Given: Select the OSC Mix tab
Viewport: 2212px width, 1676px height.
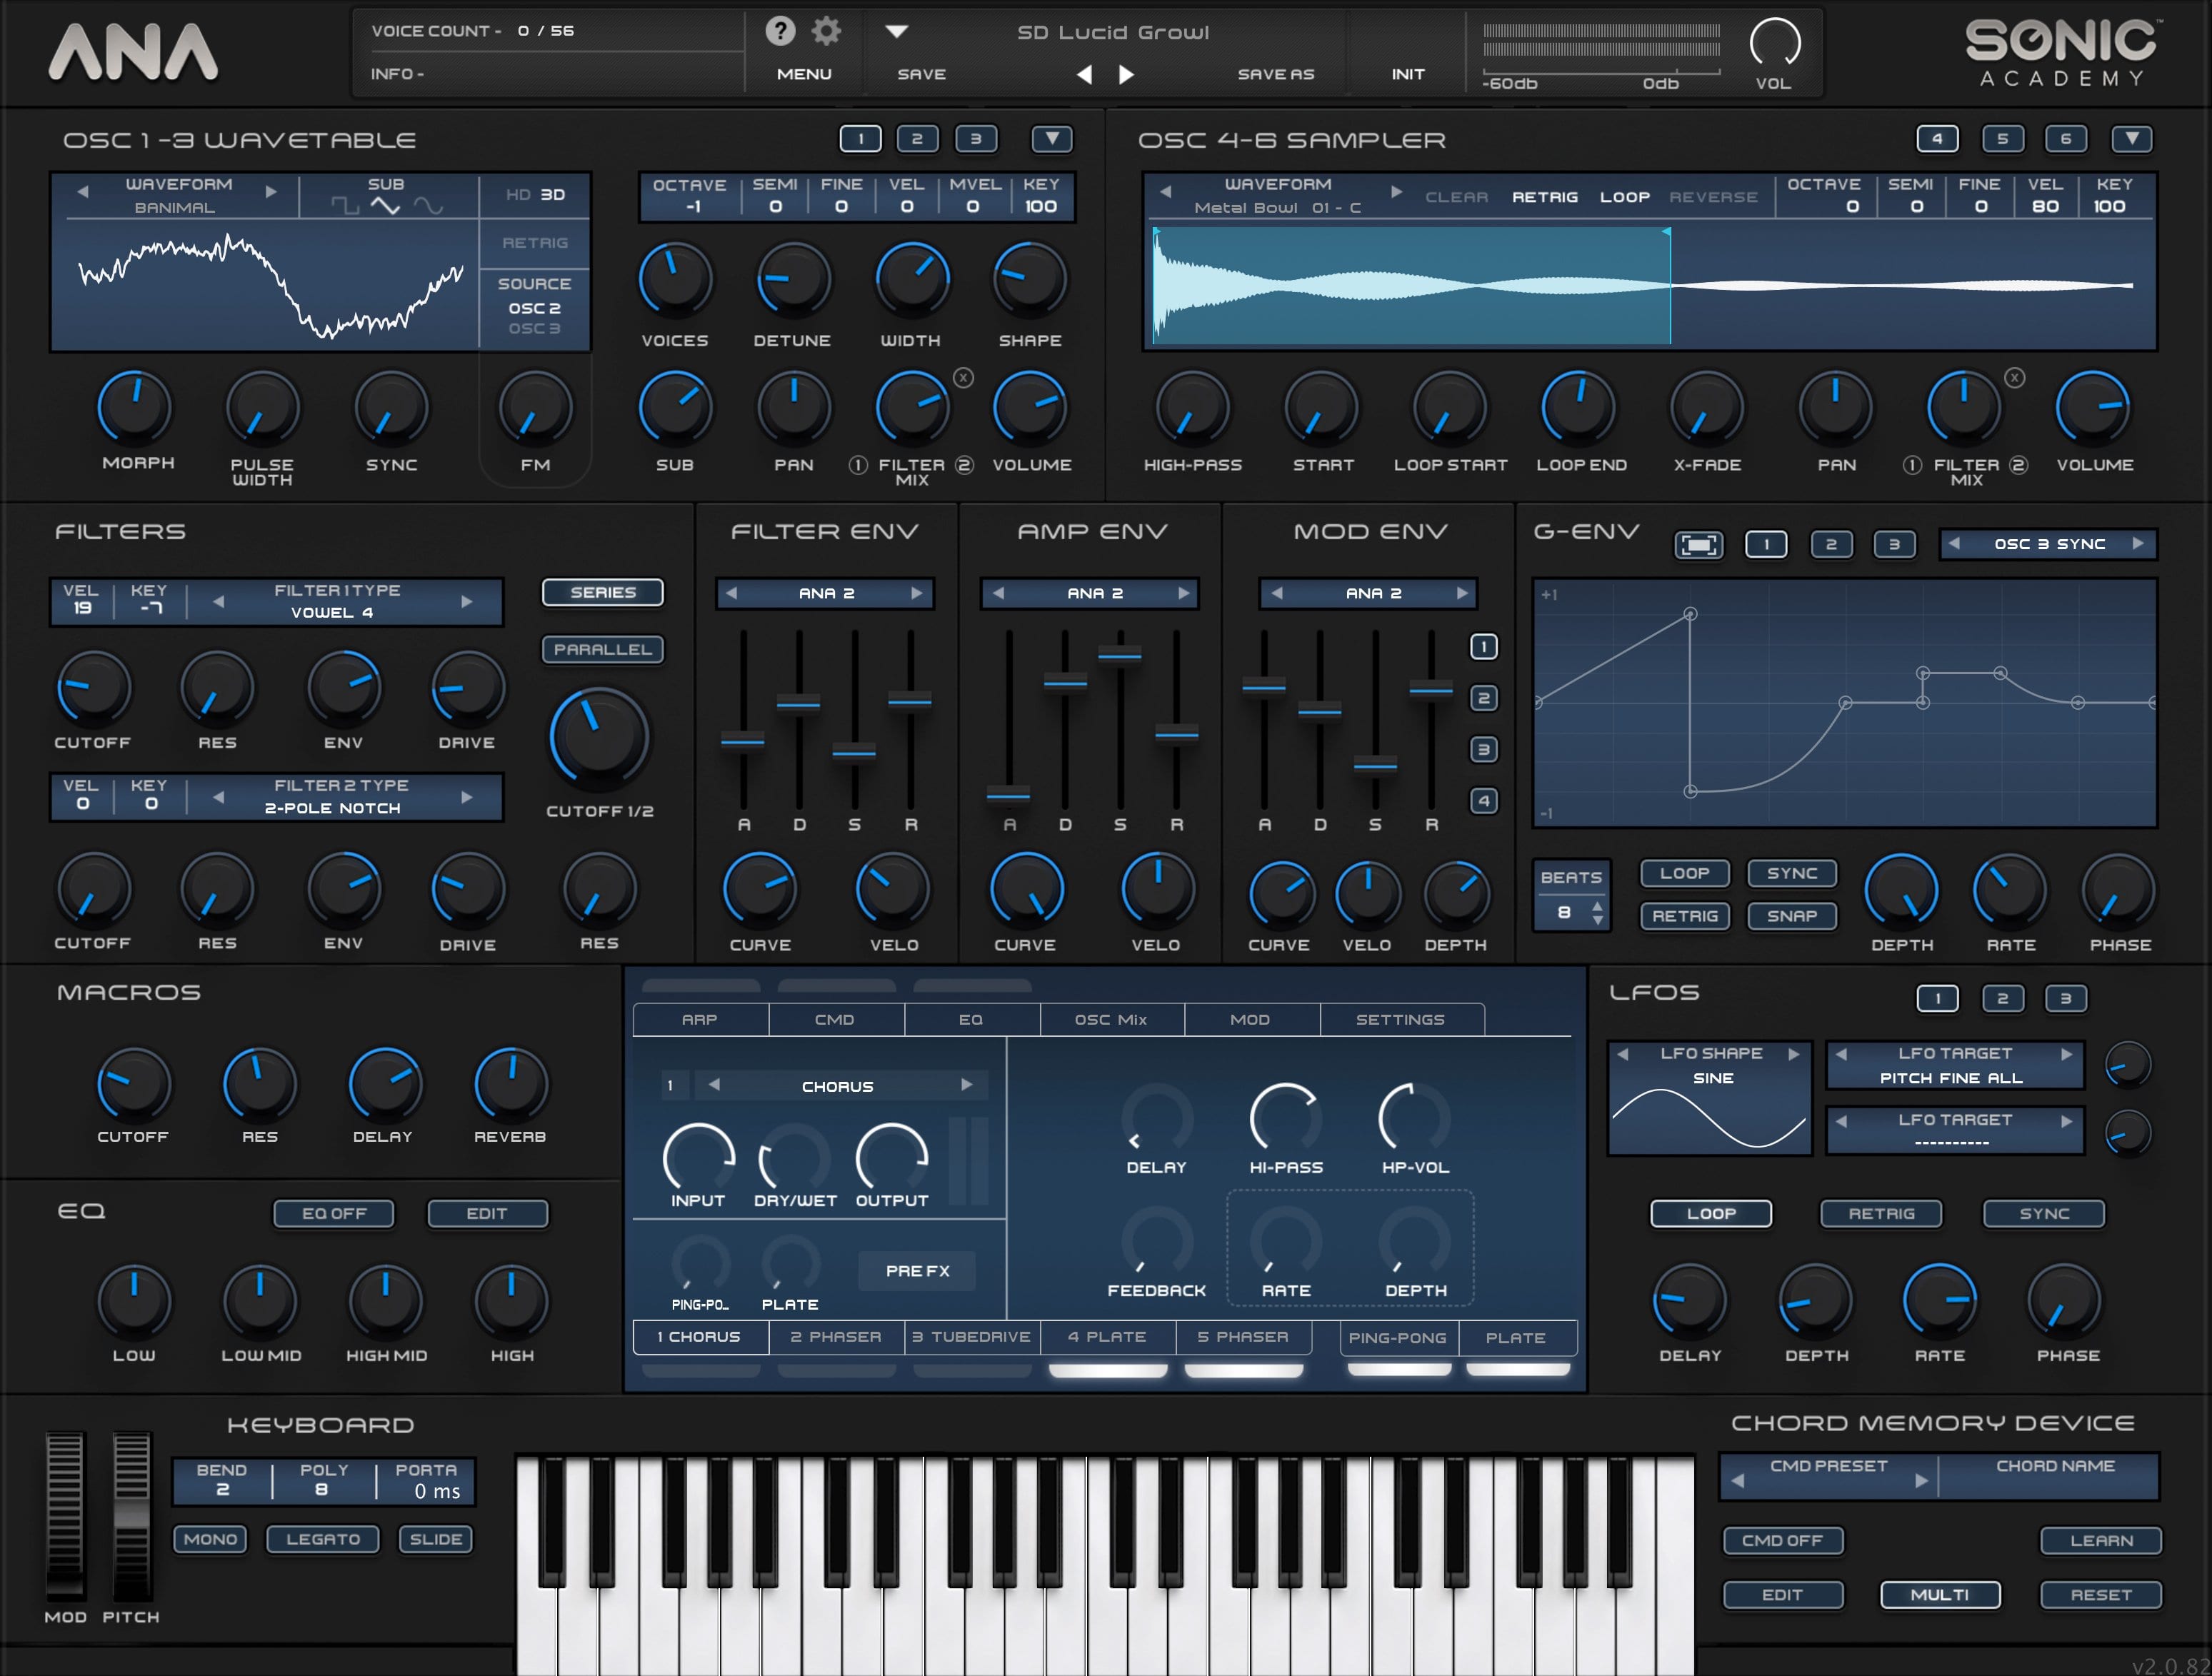Looking at the screenshot, I should (x=1111, y=1019).
